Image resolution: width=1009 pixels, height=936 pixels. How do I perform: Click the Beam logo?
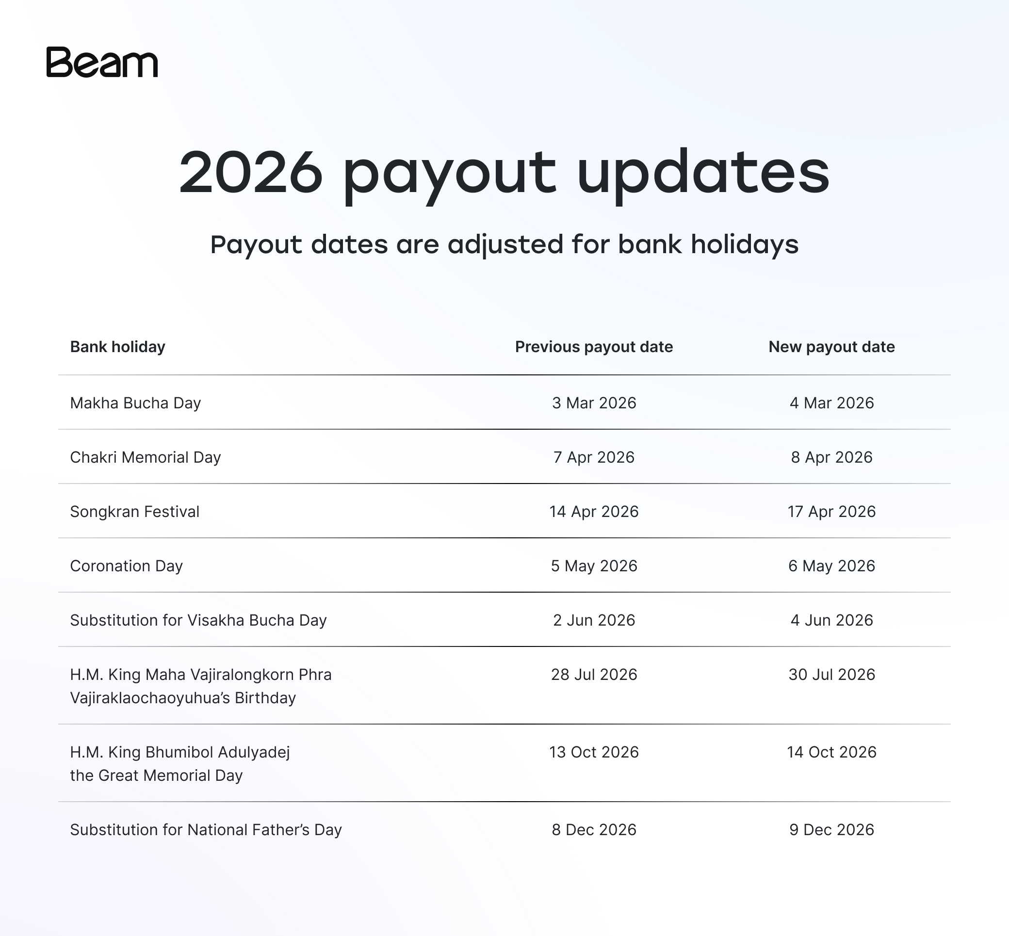[x=102, y=62]
